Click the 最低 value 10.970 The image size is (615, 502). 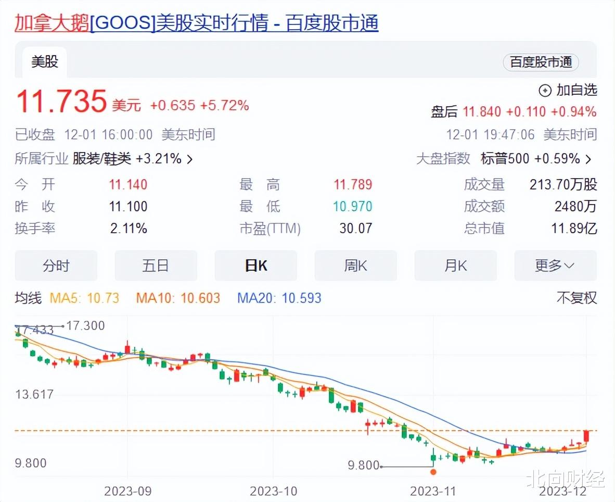(353, 206)
